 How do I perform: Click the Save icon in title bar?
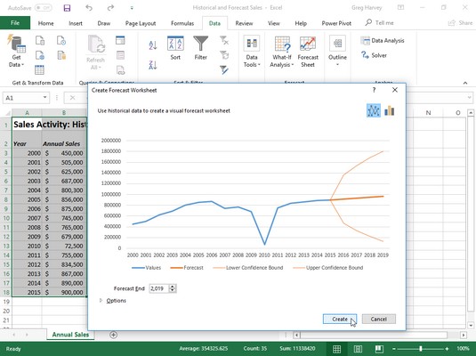tap(67, 8)
